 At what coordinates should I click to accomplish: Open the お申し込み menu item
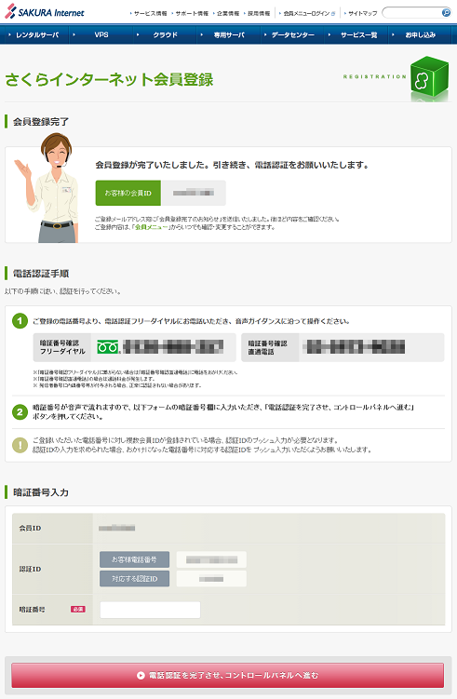tap(420, 34)
